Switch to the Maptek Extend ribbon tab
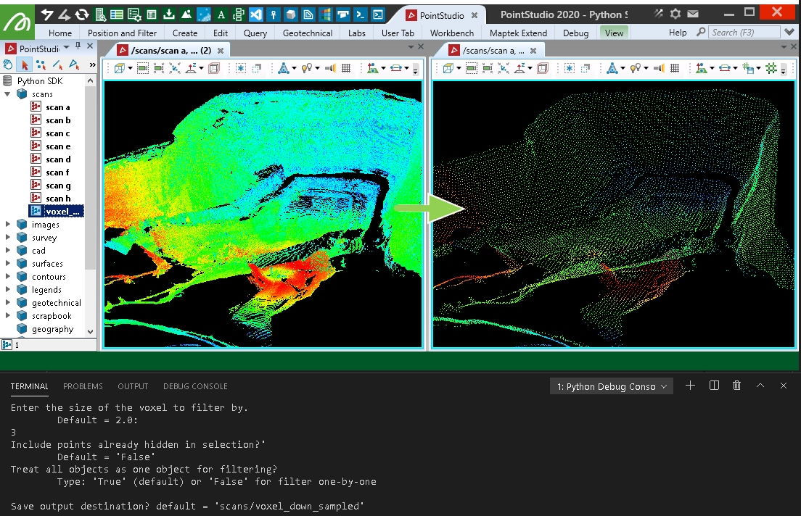Viewport: 801px width, 516px height. point(518,33)
